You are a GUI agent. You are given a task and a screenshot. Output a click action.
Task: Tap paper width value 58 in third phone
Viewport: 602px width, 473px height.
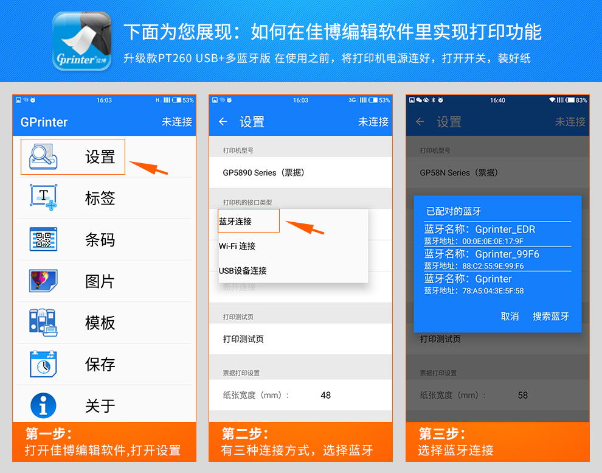[522, 395]
